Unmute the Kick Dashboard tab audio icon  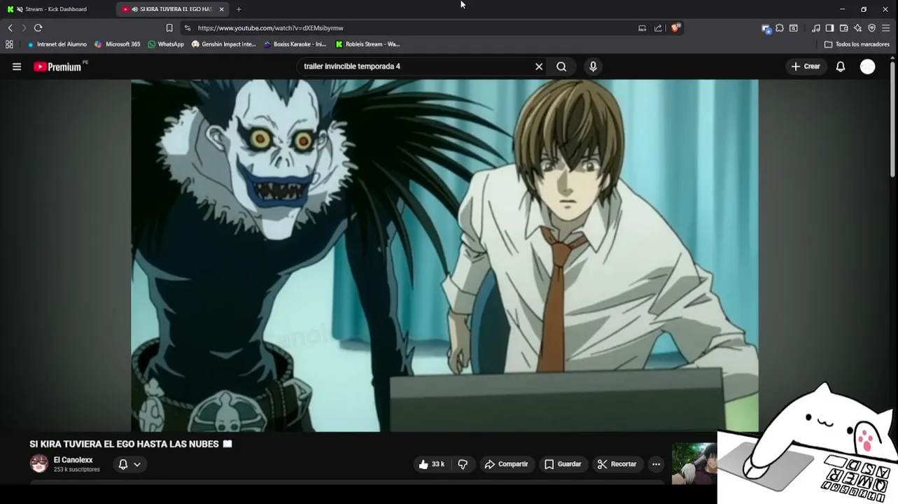(19, 9)
